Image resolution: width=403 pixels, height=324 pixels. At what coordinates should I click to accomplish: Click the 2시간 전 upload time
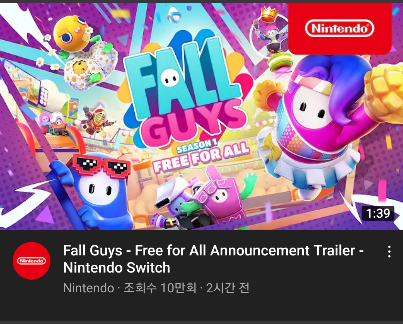coord(228,288)
